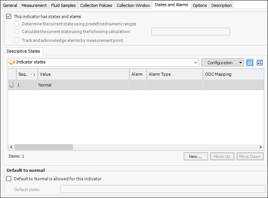Click scrollbar left arrow
This screenshot has width=268, height=198.
11,147
